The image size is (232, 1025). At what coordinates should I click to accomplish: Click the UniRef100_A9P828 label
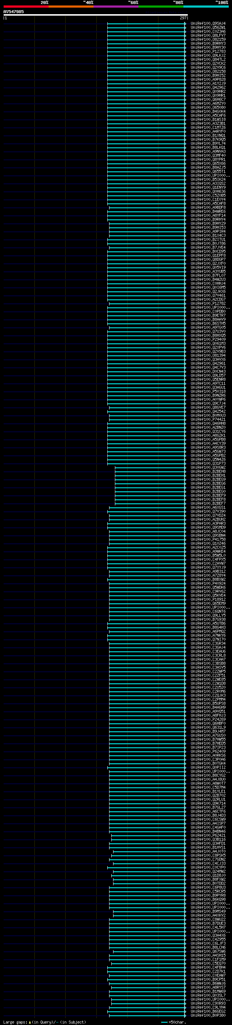208,80
